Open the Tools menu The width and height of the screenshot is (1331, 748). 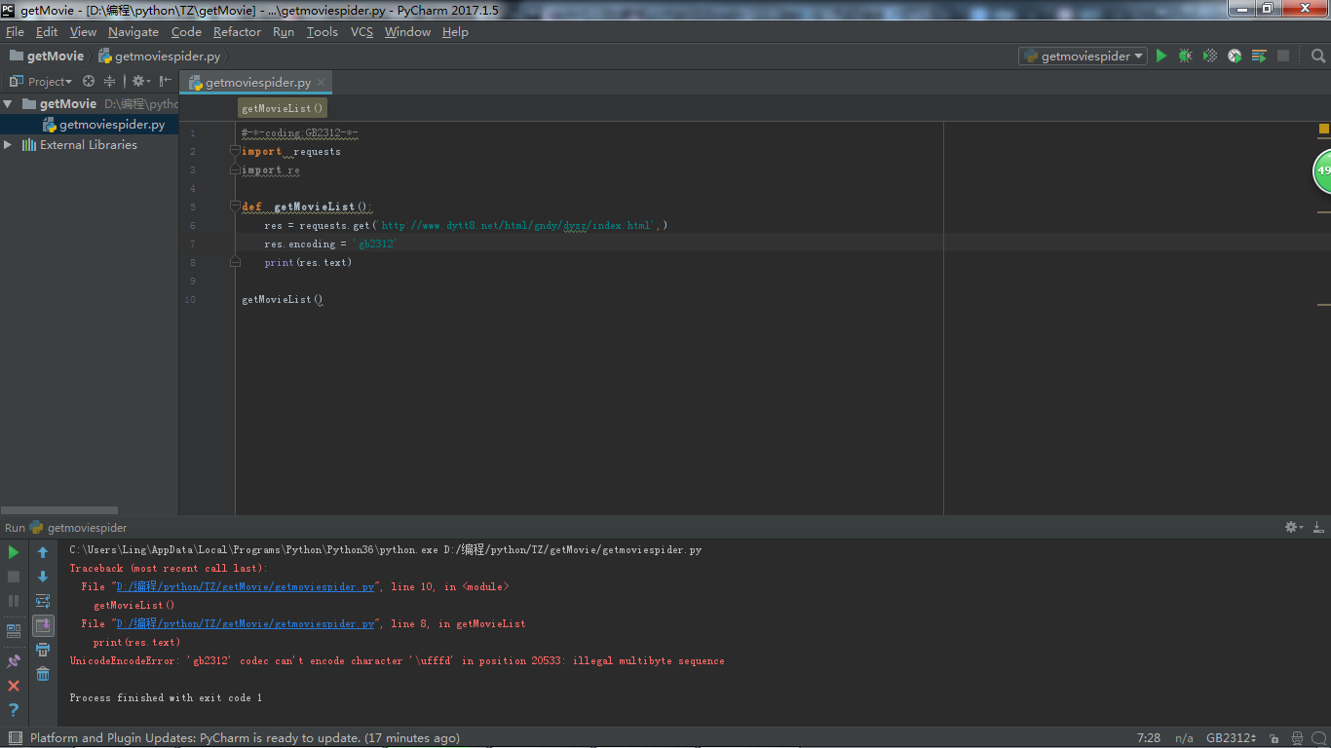[322, 32]
